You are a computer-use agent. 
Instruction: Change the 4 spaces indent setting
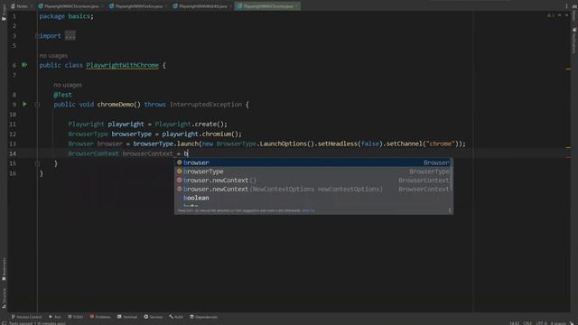click(x=558, y=323)
